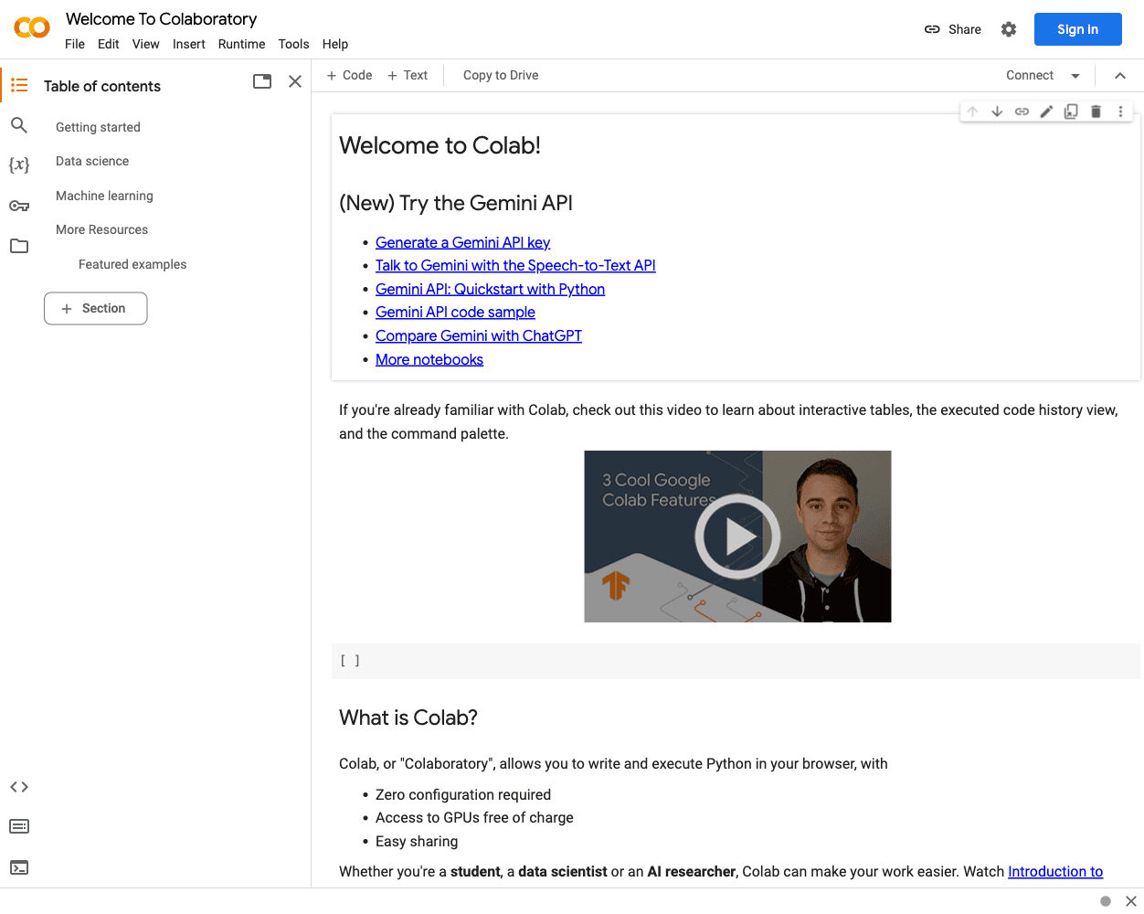Close the bottom status bar
This screenshot has width=1144, height=914.
[x=1130, y=901]
